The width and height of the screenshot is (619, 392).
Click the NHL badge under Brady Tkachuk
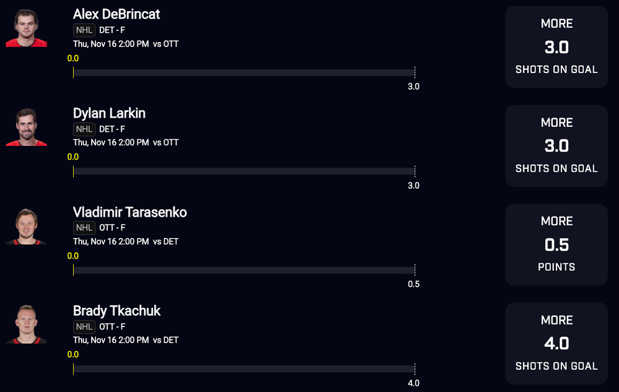[x=84, y=326]
